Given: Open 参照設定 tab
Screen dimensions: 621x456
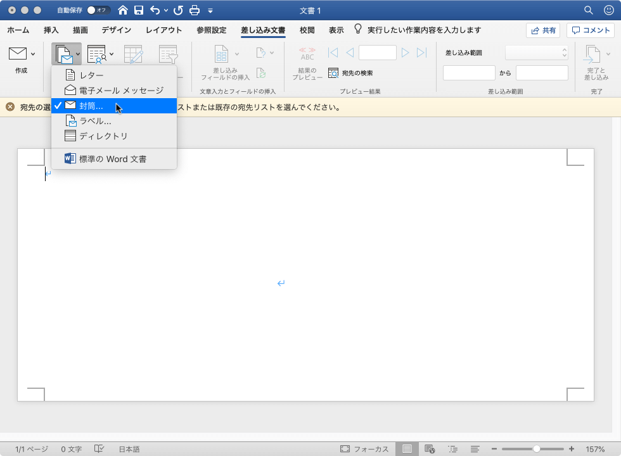Looking at the screenshot, I should click(x=212, y=30).
